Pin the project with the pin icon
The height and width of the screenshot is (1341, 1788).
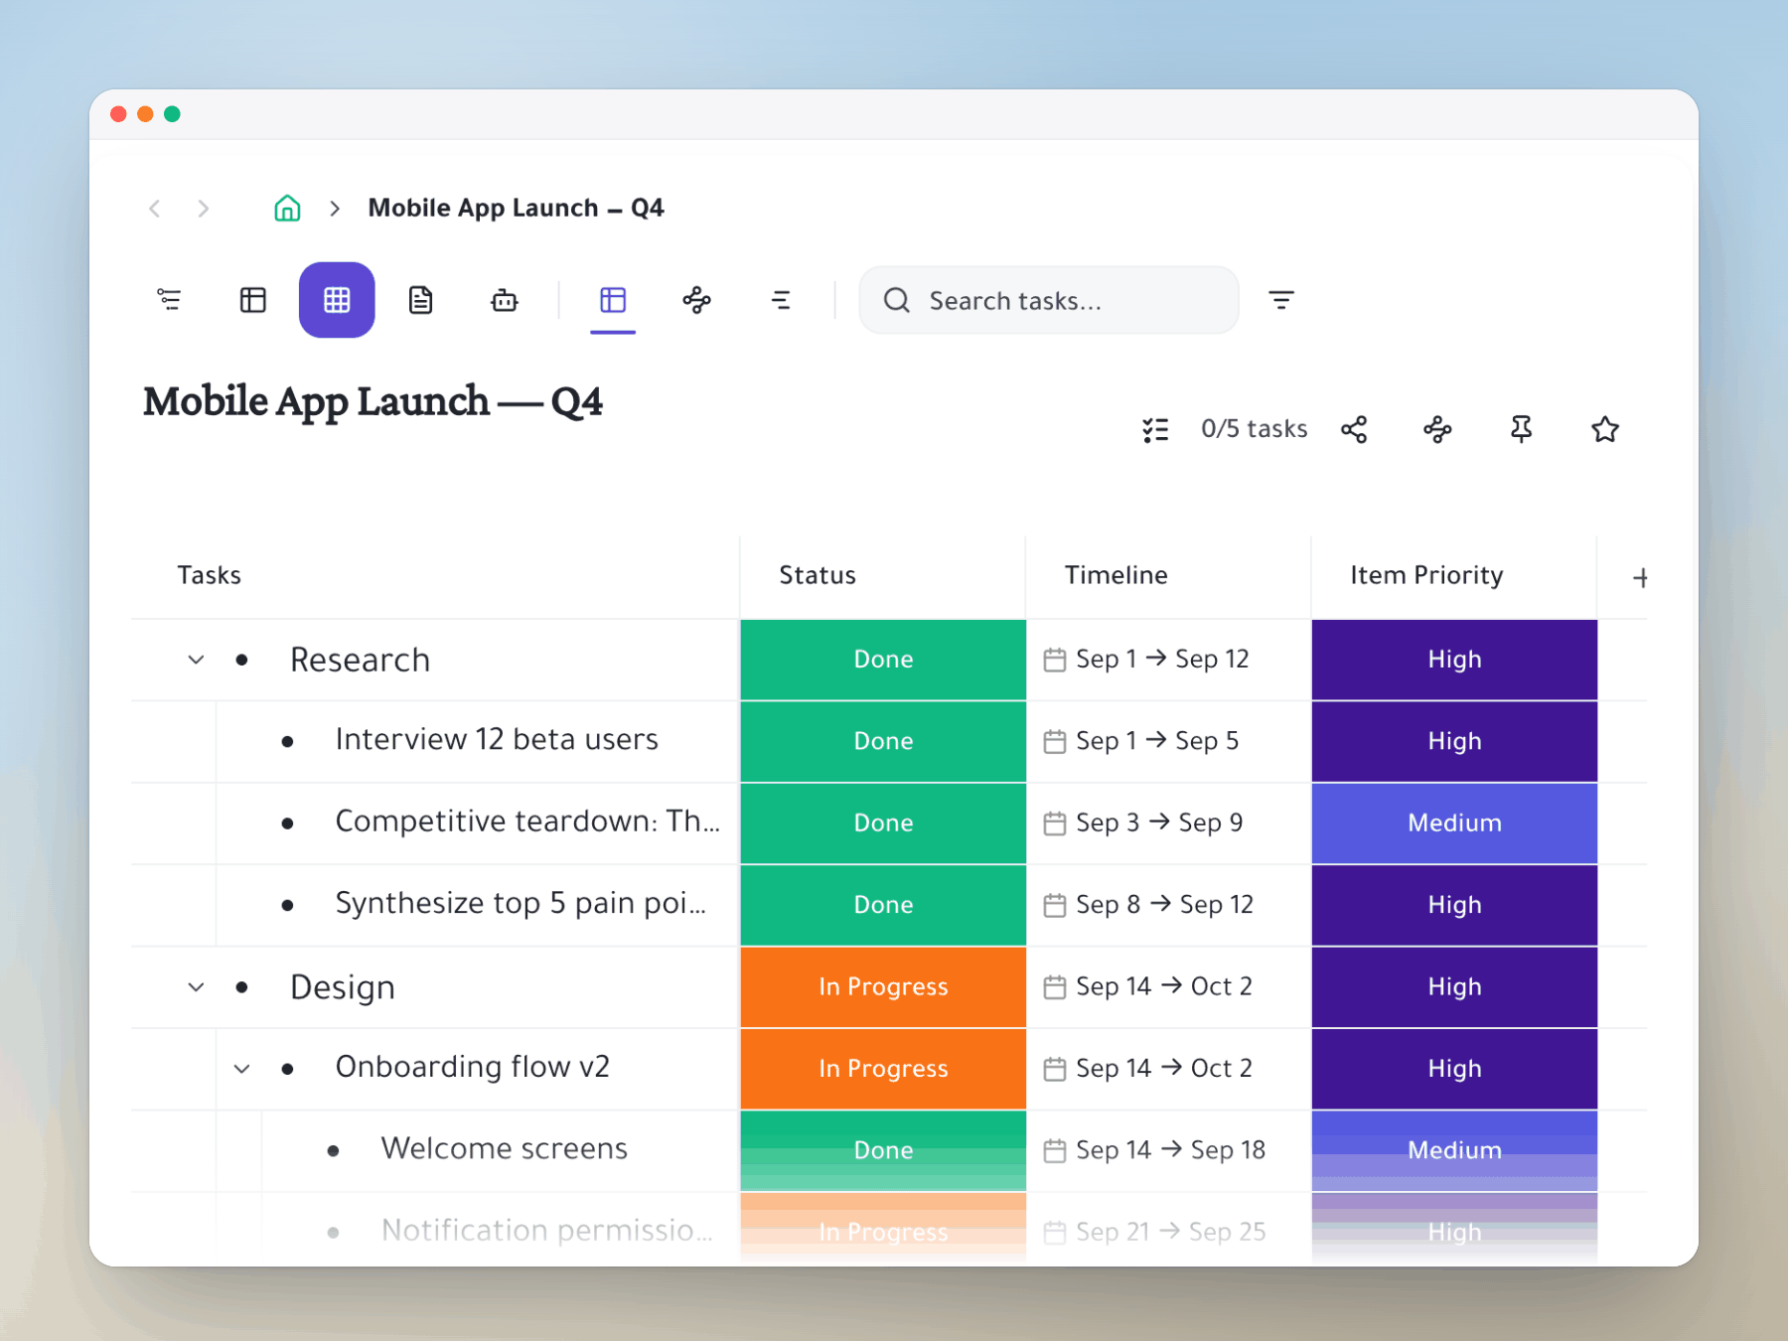click(x=1521, y=429)
